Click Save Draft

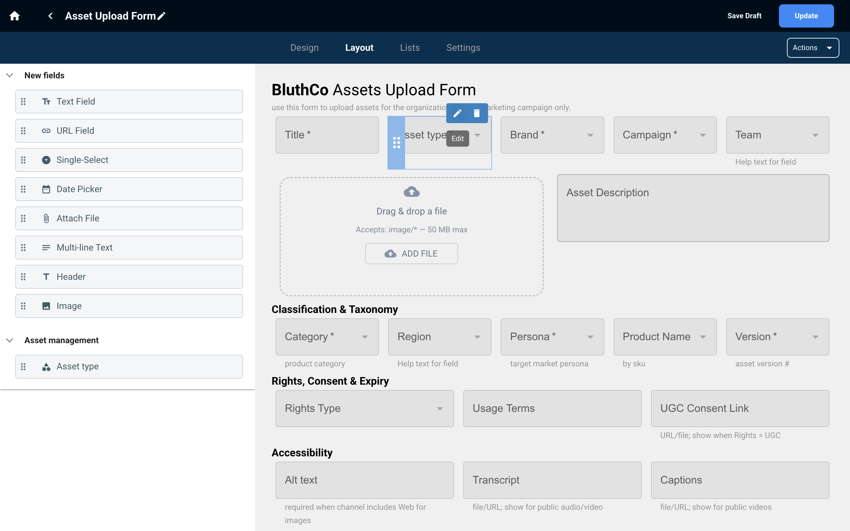[x=744, y=16]
